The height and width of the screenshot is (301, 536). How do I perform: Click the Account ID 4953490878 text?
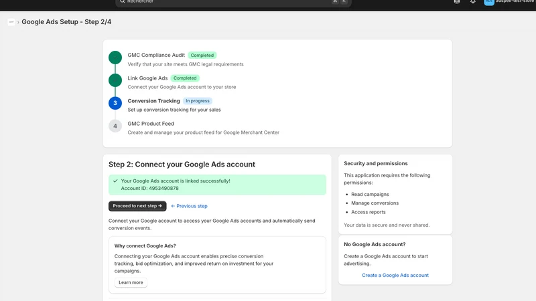pyautogui.click(x=149, y=189)
